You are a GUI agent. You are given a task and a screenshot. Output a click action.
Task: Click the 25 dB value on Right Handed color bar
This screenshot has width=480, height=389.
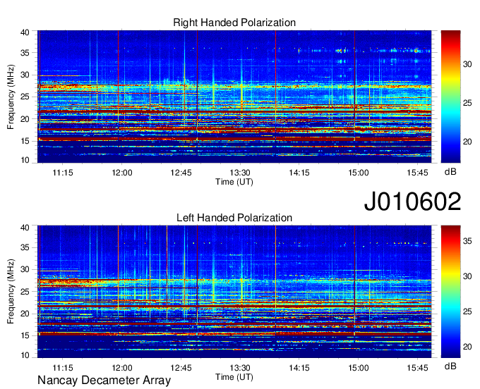[x=467, y=104]
